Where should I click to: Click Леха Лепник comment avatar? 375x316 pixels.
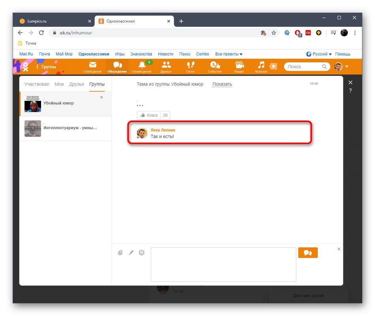tap(142, 133)
